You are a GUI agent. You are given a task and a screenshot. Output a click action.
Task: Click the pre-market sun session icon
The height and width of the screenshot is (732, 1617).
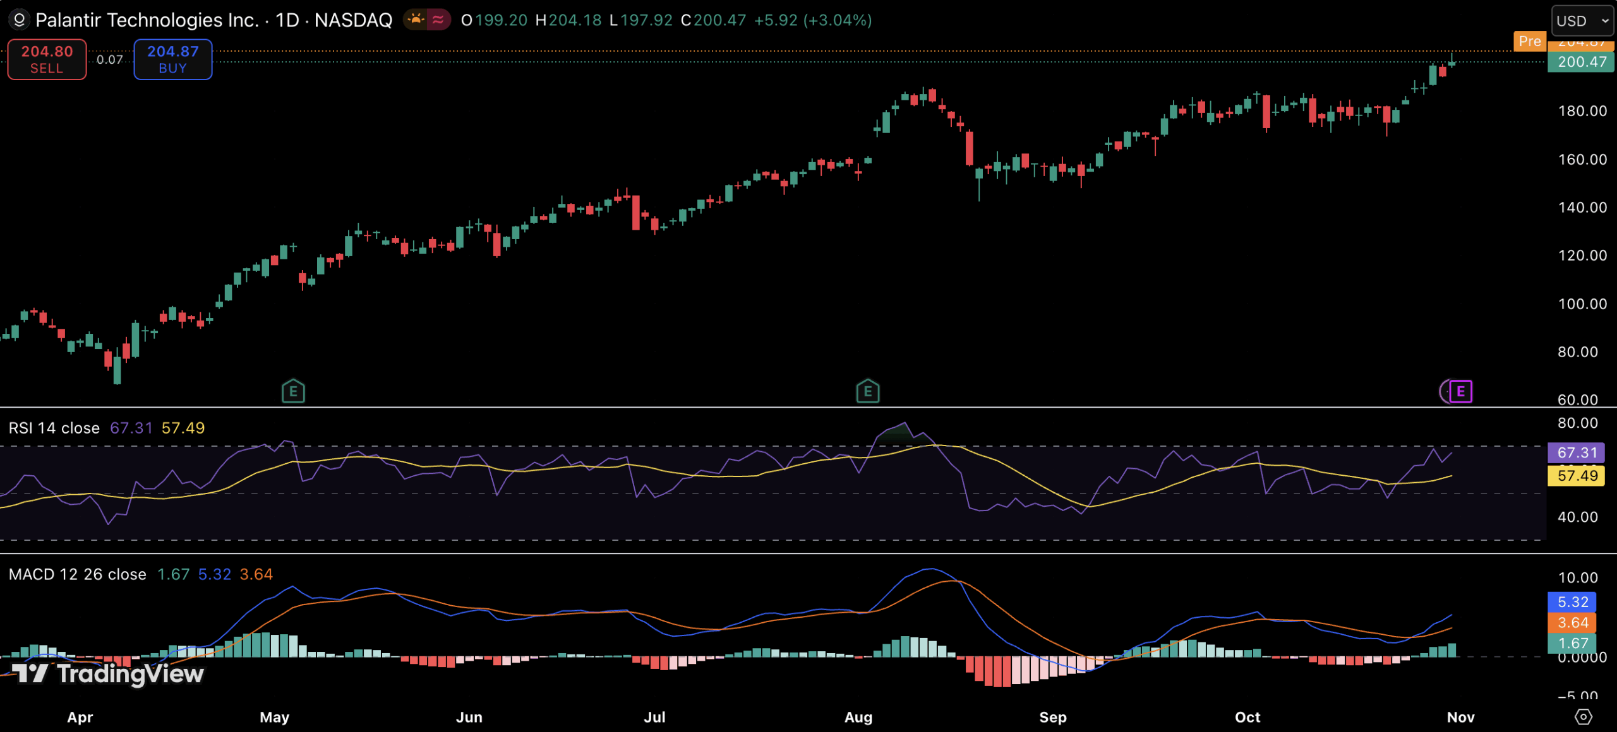pos(416,20)
